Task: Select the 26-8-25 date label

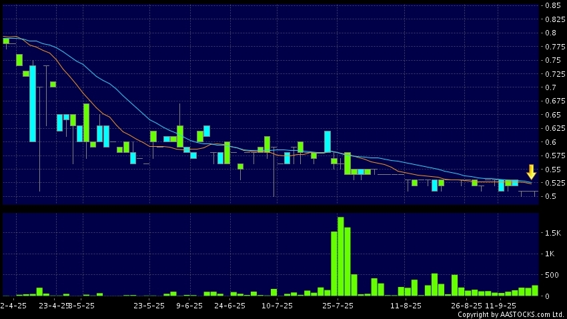Action: [466, 306]
